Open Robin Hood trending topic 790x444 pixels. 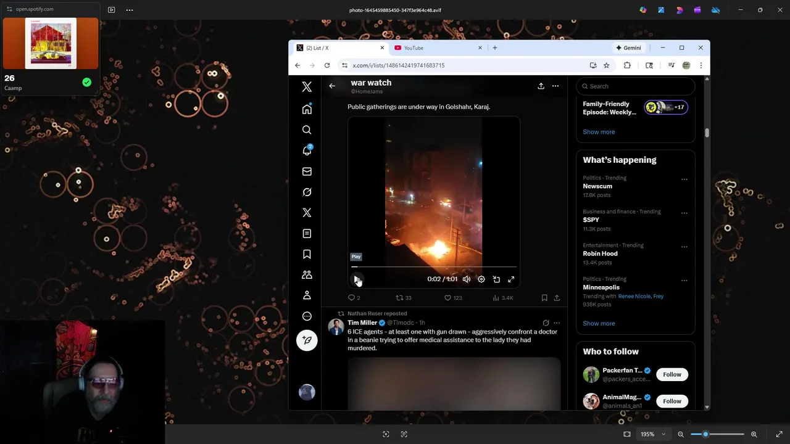click(600, 253)
